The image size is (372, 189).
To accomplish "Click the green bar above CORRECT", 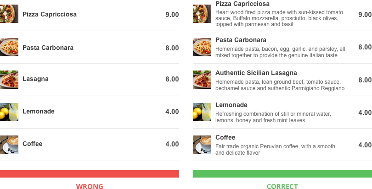I will pos(282,174).
